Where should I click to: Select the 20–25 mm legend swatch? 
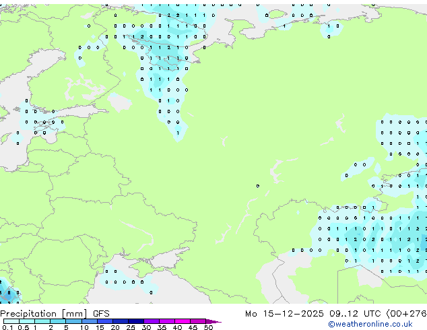(x=120, y=321)
